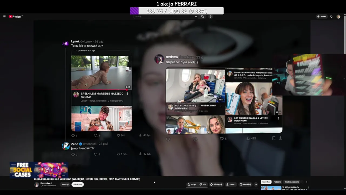Open the YouTube hamburger guide menu

4,17
